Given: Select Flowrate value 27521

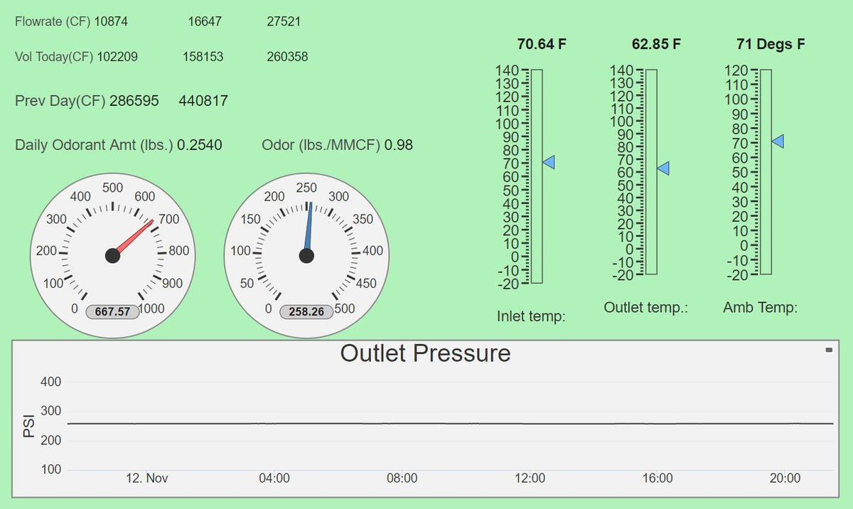Looking at the screenshot, I should click(284, 21).
